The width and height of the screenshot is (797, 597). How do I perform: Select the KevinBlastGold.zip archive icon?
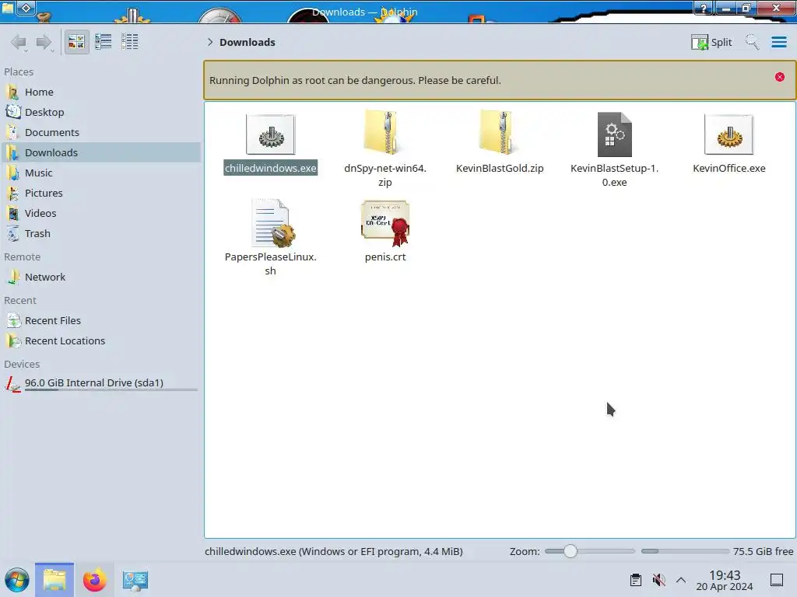point(500,133)
